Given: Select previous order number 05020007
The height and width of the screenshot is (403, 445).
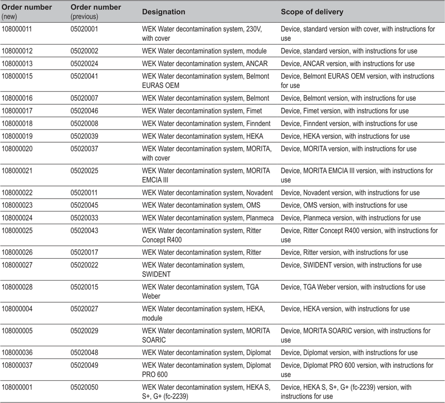Looking at the screenshot, I should pos(84,98).
